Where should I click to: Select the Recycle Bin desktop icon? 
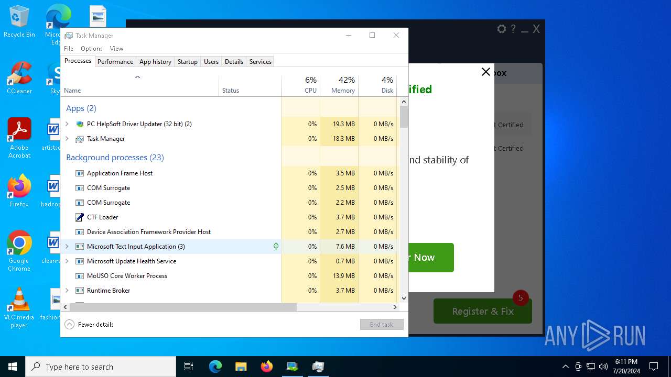point(19,22)
